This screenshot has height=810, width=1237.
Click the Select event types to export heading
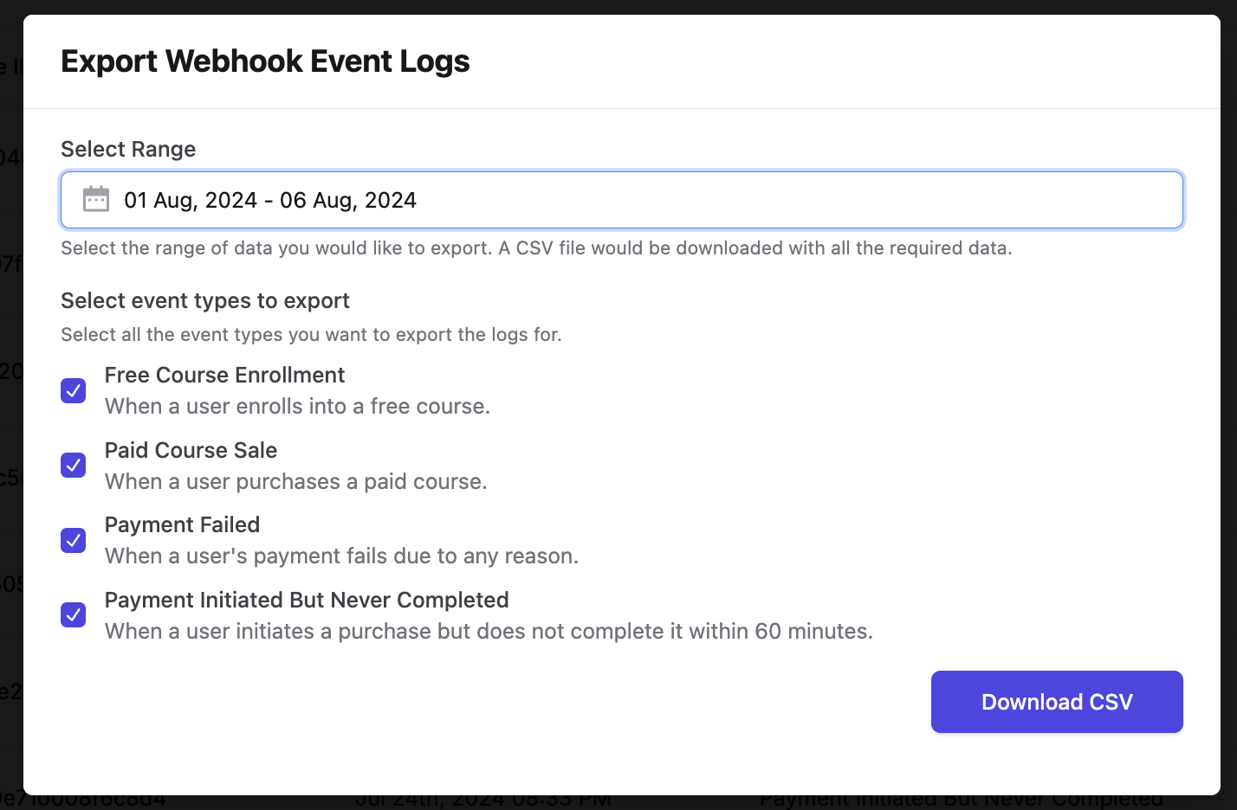205,300
